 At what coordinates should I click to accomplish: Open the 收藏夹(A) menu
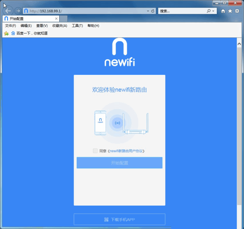60,26
